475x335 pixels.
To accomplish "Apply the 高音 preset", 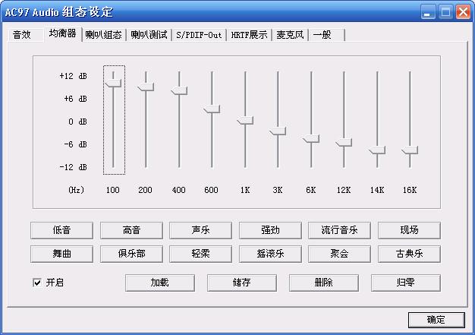I will [131, 230].
